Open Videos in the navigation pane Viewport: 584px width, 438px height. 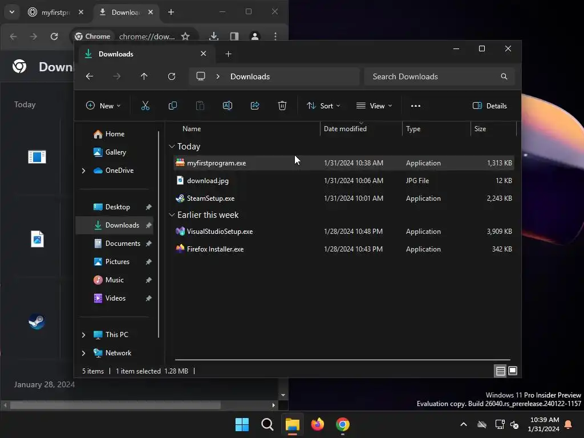point(115,298)
